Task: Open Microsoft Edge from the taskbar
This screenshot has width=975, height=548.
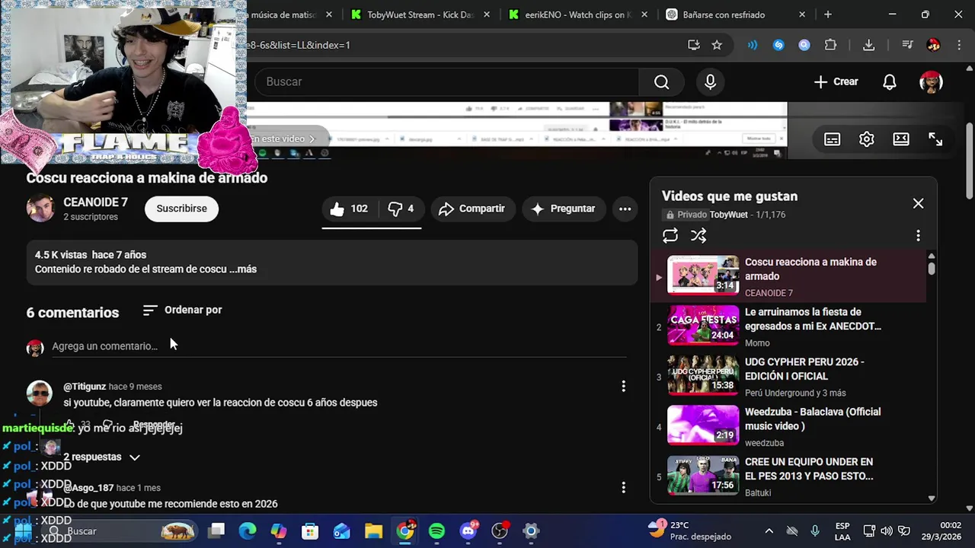Action: point(248,530)
